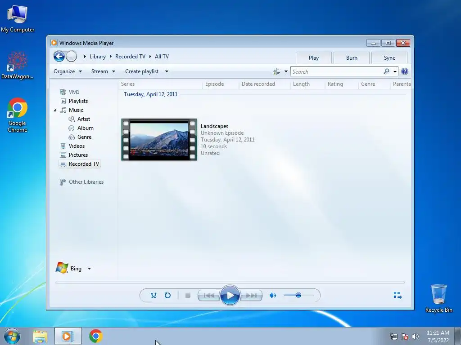Turn shuffle on
Screen dimensions: 461x345
154,295
